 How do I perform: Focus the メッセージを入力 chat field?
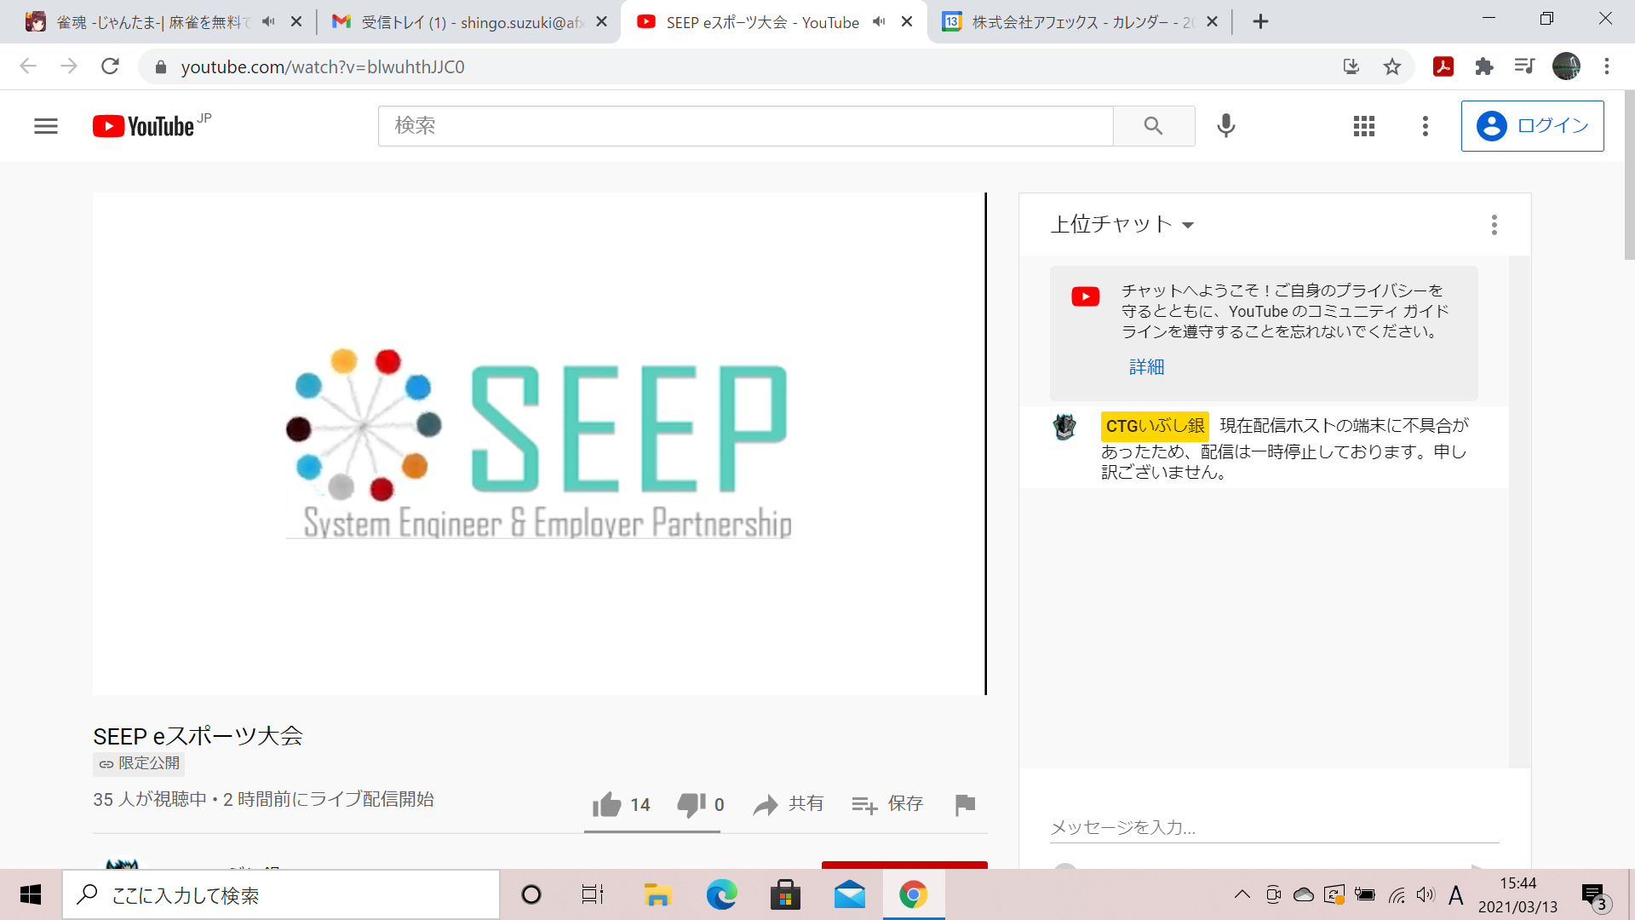(1274, 827)
